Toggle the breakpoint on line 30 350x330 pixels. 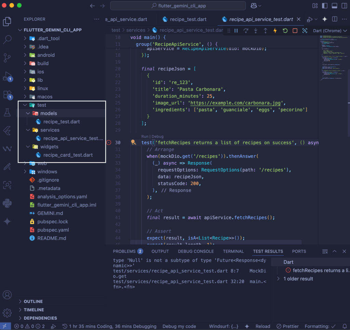coord(109,142)
